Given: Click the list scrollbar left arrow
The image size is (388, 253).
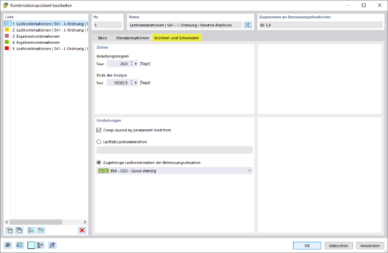Looking at the screenshot, I should click(x=7, y=222).
